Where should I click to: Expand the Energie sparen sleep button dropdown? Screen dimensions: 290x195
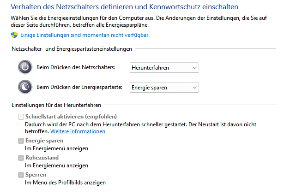164,87
